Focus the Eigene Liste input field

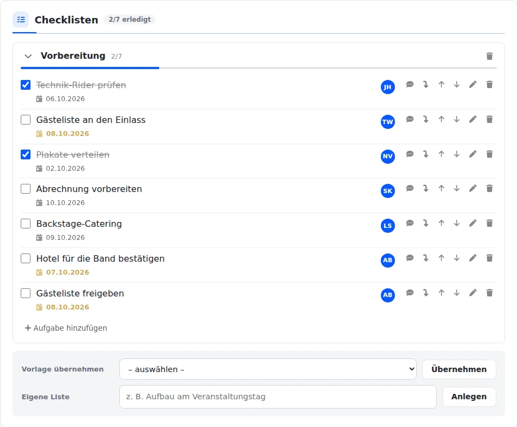click(x=278, y=397)
